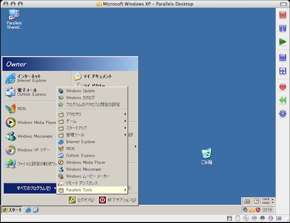Minimize the language bar with the dash button
The width and height of the screenshot is (290, 223).
[x=273, y=199]
